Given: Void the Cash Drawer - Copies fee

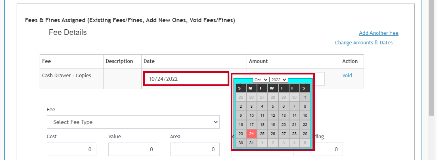Looking at the screenshot, I should 347,75.
